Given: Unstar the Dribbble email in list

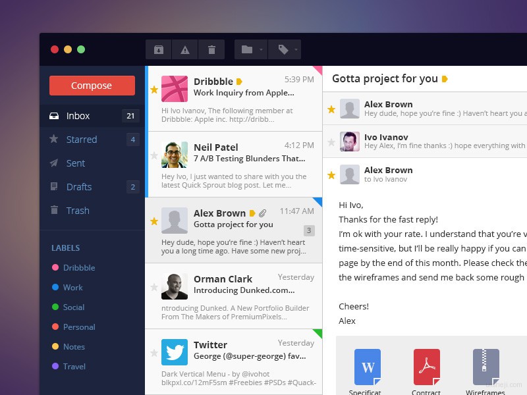Looking at the screenshot, I should click(154, 90).
